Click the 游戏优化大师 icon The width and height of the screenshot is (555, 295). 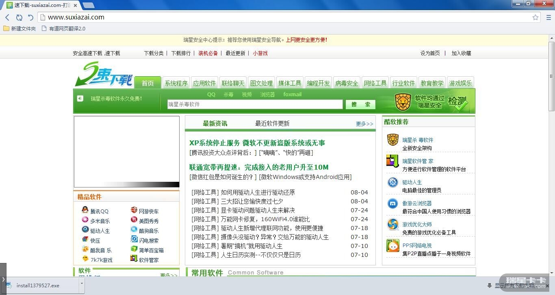coord(392,224)
